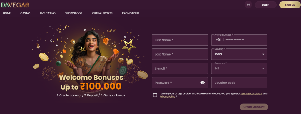This screenshot has width=301, height=114.
Task: Go to the Home menu item
Action: tap(7, 13)
